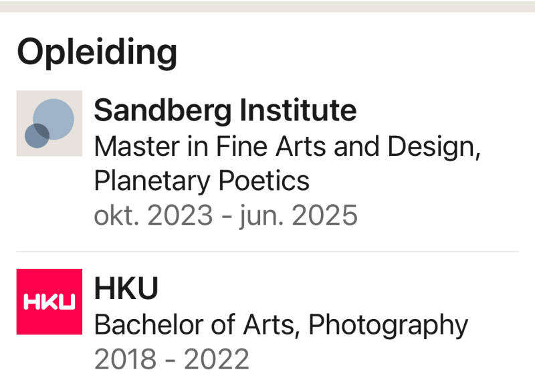Click the Master in Fine Arts and Design line

pos(288,146)
